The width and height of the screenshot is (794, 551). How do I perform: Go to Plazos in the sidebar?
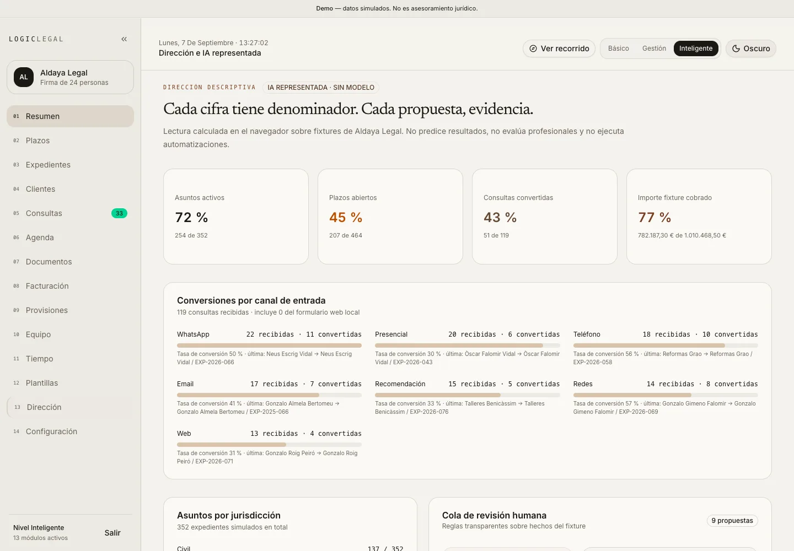click(70, 141)
